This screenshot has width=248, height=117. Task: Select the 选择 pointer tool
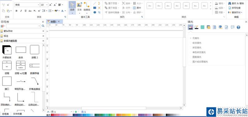coord(72,7)
